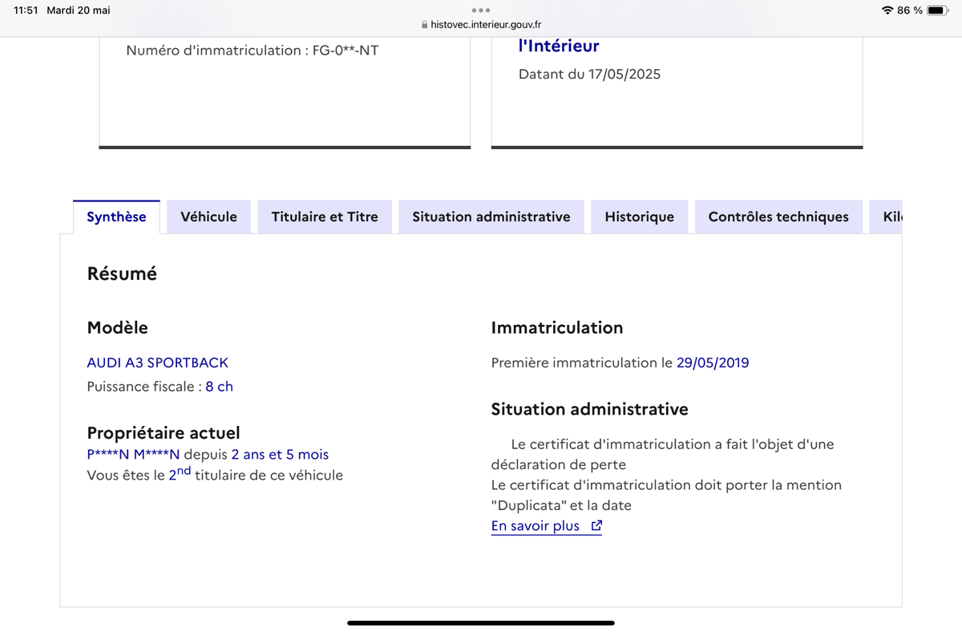Click the FG-0**-NT registration number
Screen dimensions: 962x632
346,51
